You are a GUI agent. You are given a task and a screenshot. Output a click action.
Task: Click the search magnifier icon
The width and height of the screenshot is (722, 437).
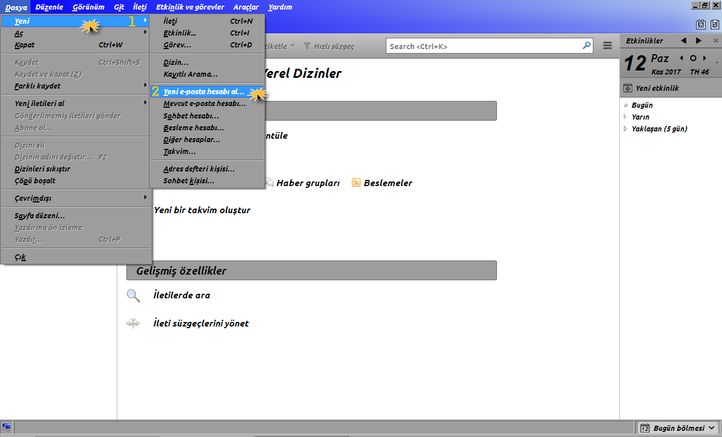pos(587,46)
